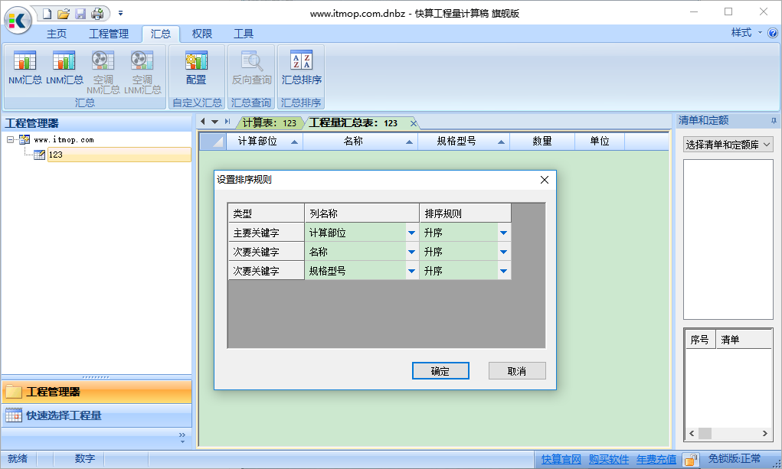Select the 快速选择工程量 navigation panel
This screenshot has width=782, height=469.
pos(63,415)
